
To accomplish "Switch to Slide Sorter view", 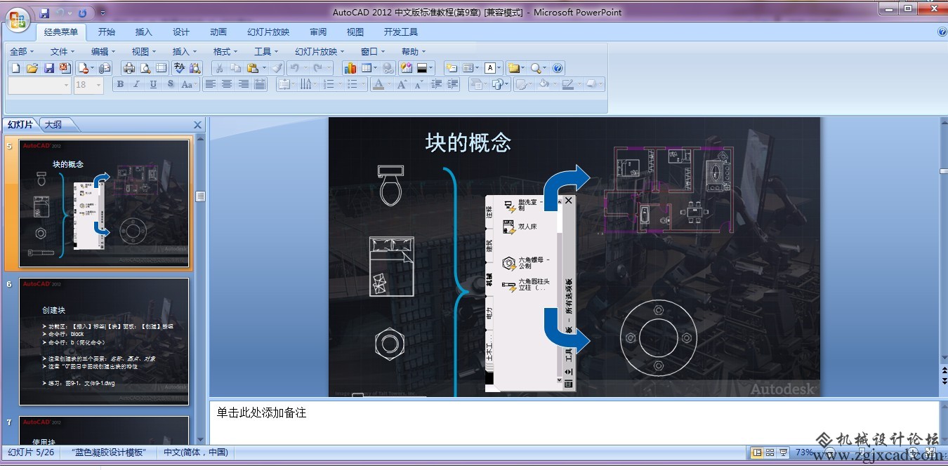I will tap(770, 452).
